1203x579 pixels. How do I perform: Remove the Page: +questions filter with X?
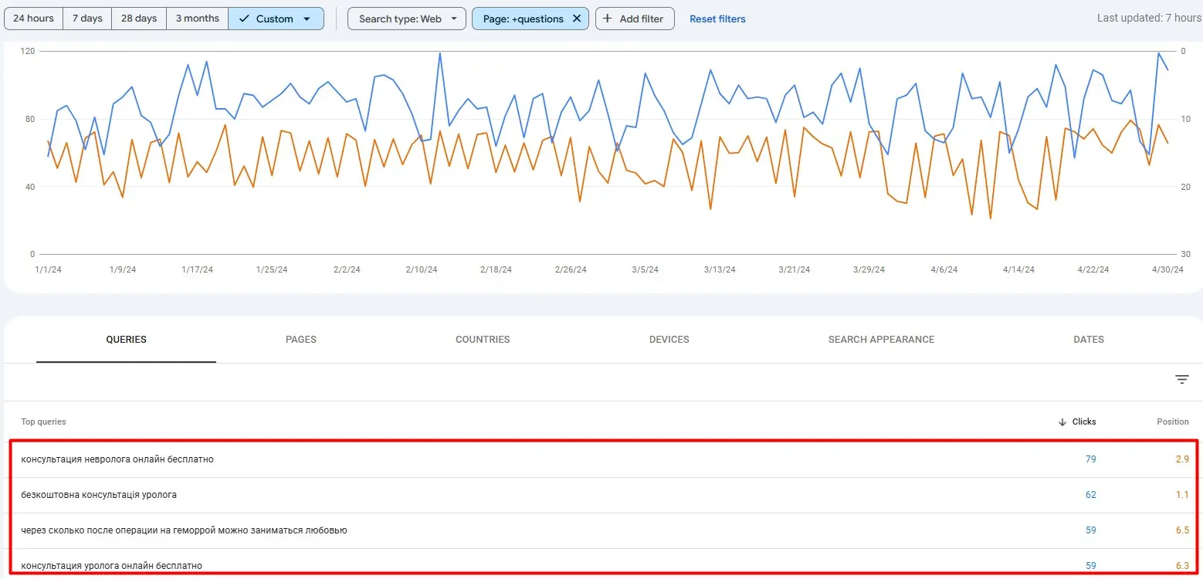[x=577, y=19]
